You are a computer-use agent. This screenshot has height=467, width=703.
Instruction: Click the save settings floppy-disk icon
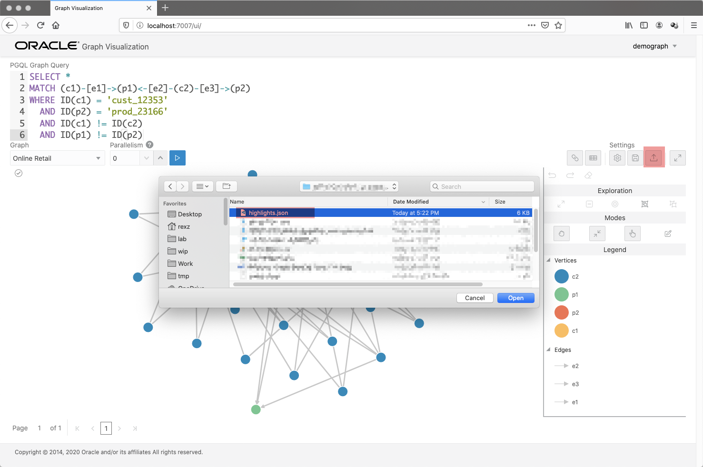point(635,158)
